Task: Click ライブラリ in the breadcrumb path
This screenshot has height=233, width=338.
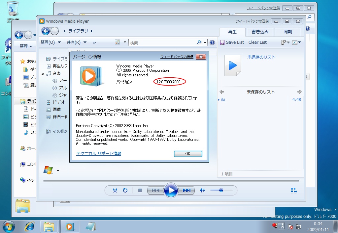Action: pyautogui.click(x=78, y=31)
